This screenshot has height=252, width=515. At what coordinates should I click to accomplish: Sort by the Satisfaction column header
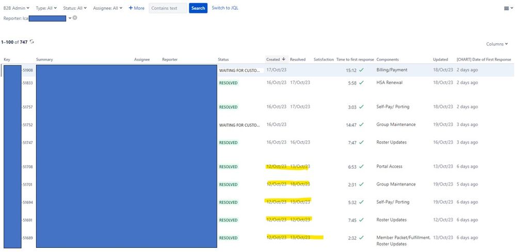click(324, 59)
